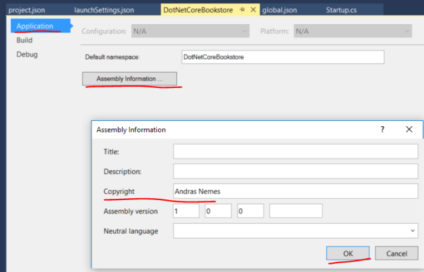Click the Assembly version label

point(131,211)
